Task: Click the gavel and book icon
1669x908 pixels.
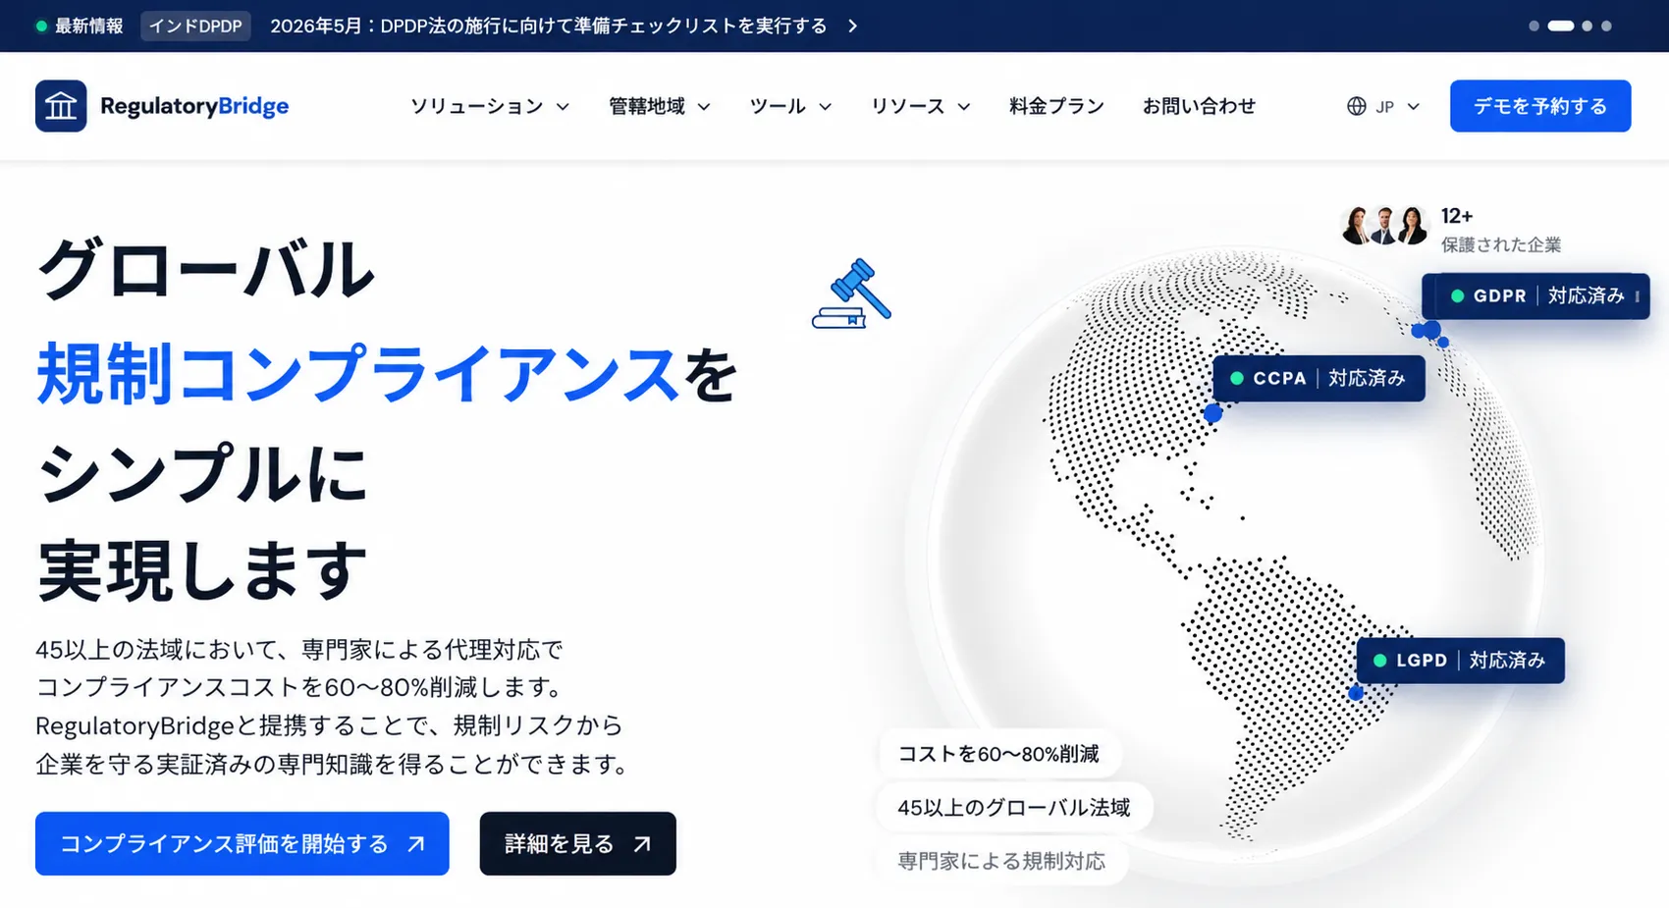Action: (852, 294)
